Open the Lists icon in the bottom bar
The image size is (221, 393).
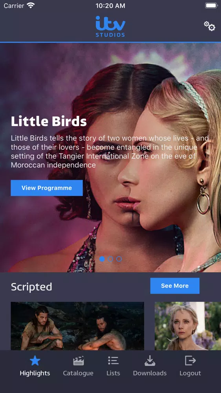point(113,361)
